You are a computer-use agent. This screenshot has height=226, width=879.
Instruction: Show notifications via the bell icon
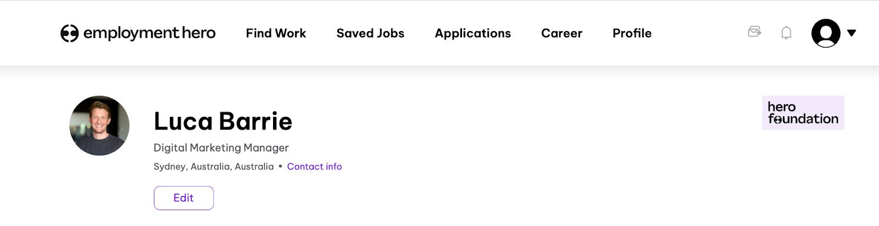tap(786, 33)
